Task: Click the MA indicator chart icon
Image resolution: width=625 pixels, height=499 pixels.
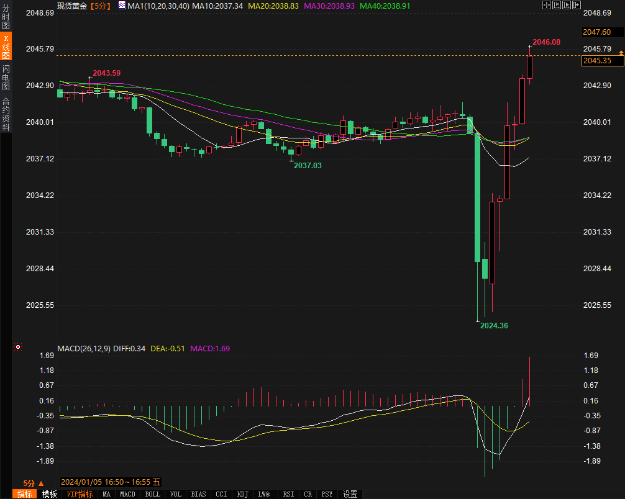Action: 122,6
